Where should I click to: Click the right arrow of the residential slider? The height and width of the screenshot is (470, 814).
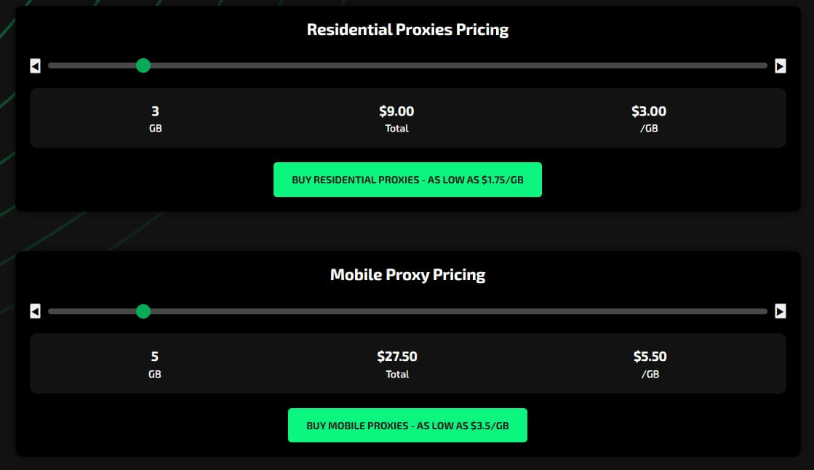tap(781, 66)
